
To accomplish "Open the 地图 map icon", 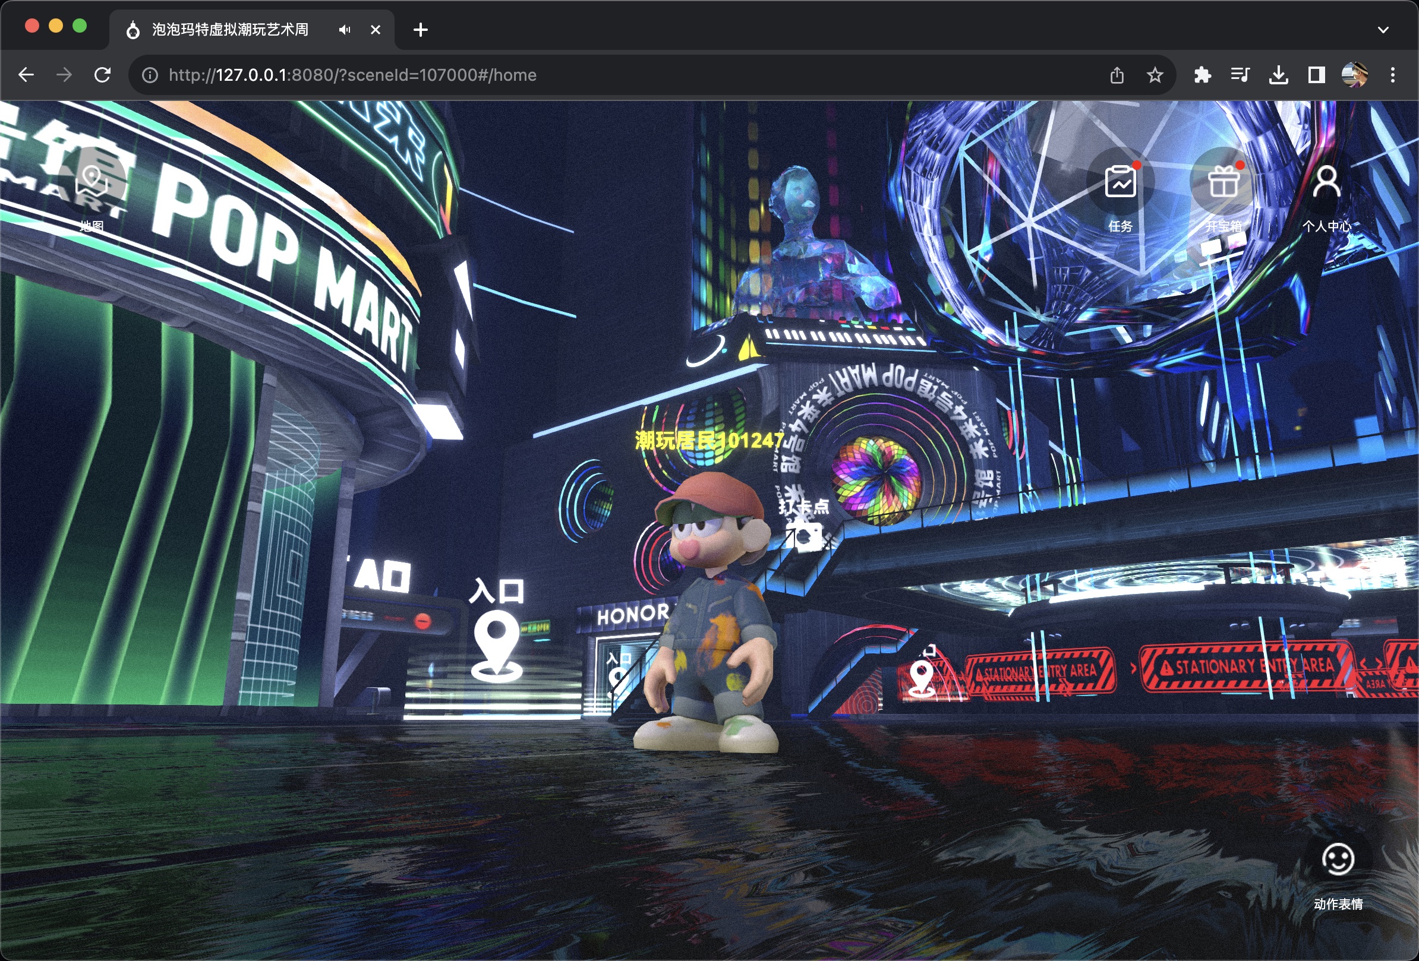I will (92, 181).
